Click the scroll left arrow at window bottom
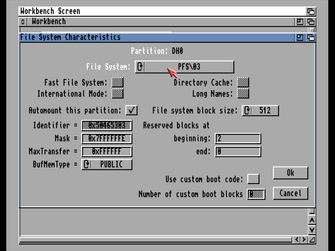335x251 pixels. tap(296, 240)
